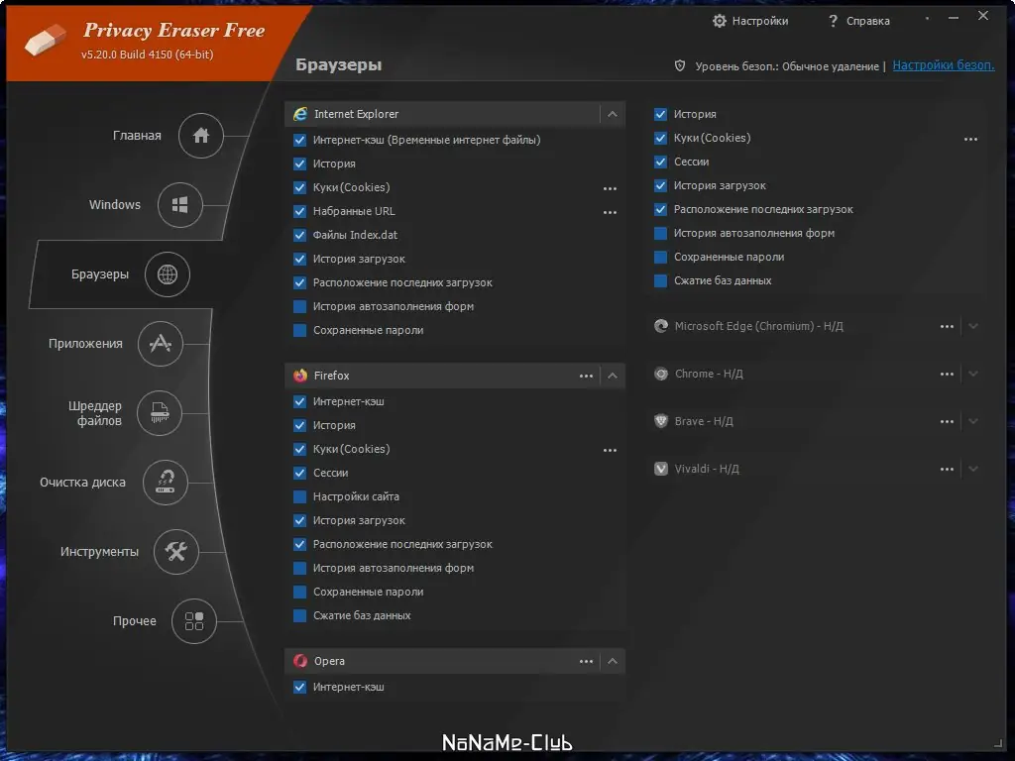The width and height of the screenshot is (1015, 761).
Task: Uncheck Интернет-кэш under Internet Explorer
Action: coord(300,140)
